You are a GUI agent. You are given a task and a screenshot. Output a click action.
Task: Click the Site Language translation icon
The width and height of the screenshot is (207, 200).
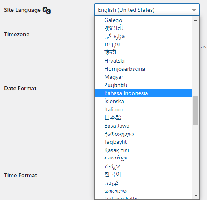(x=47, y=11)
